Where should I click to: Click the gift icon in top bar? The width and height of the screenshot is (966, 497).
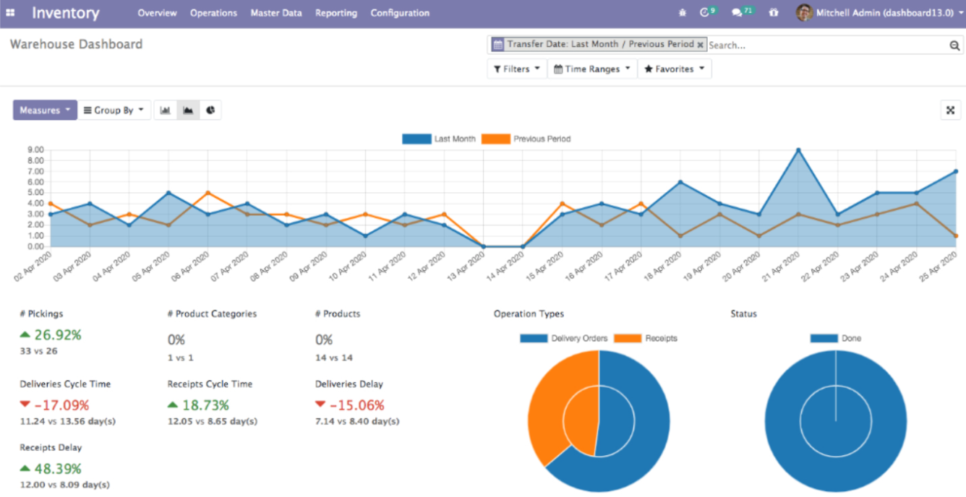774,13
